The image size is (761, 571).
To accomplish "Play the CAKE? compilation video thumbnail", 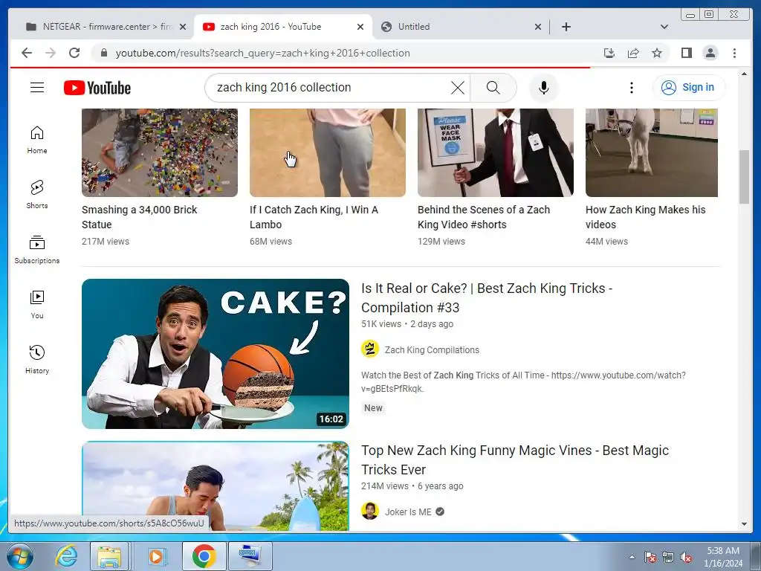I will (215, 353).
